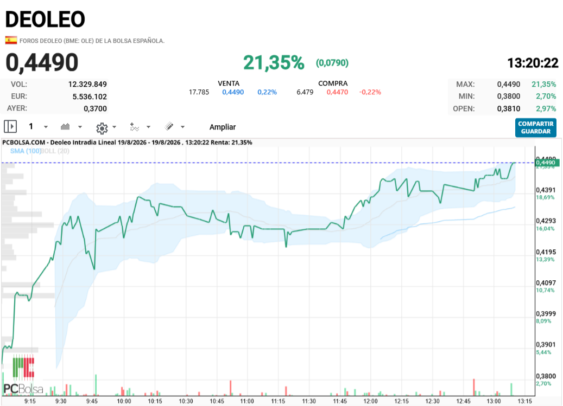Screen dimensions: 563x406
Task: Click the venta price 0,4490
Action: pos(233,92)
